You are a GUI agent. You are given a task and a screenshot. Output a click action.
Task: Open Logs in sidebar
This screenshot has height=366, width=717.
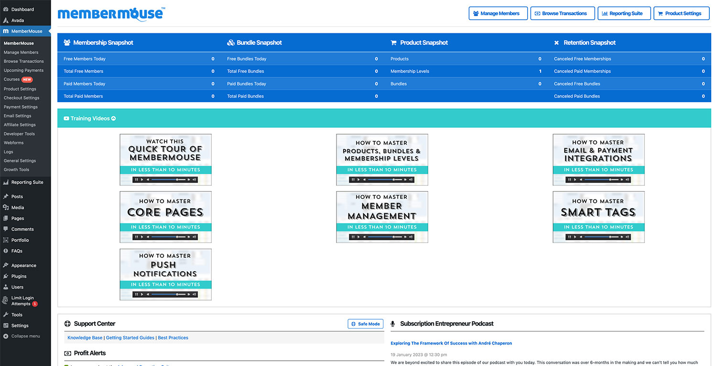(x=9, y=152)
